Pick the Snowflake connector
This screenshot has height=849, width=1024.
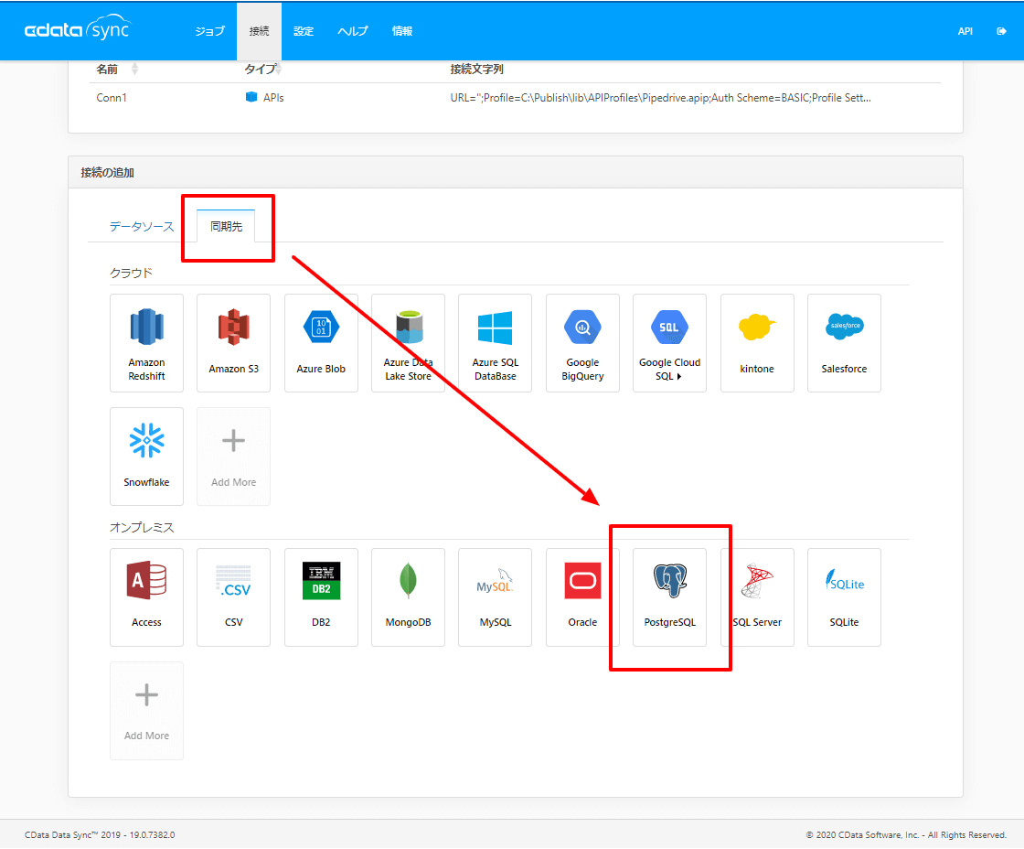146,457
